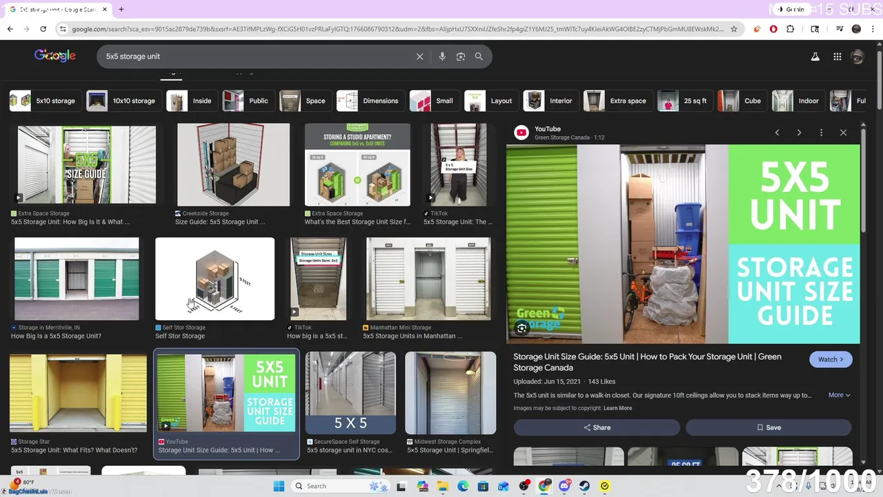
Task: Search inside image with Lens icon
Action: [522, 329]
